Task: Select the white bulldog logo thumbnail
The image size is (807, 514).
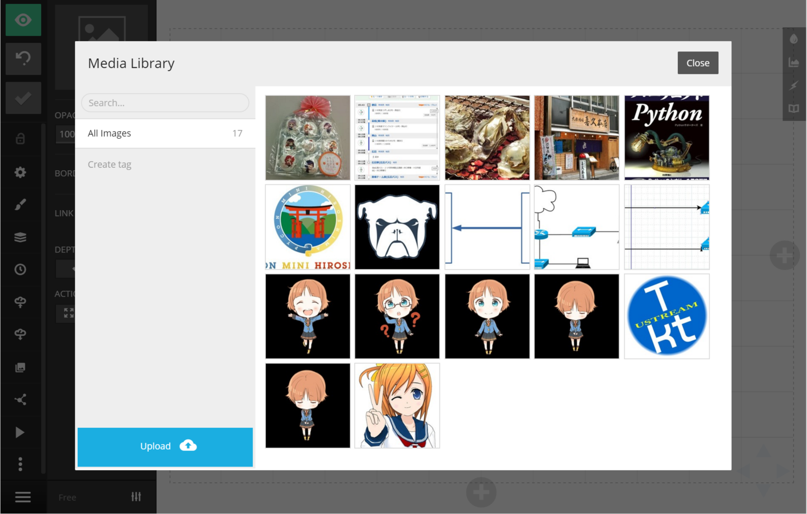Action: 397,227
